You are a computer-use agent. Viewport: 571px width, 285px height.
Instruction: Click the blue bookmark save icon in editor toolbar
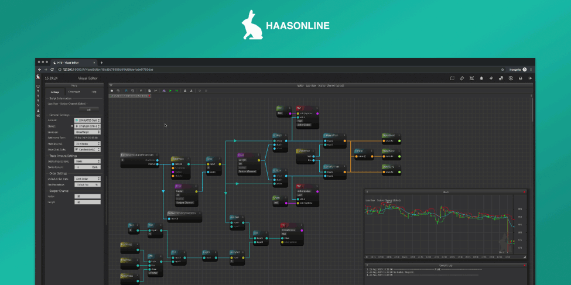(x=126, y=91)
